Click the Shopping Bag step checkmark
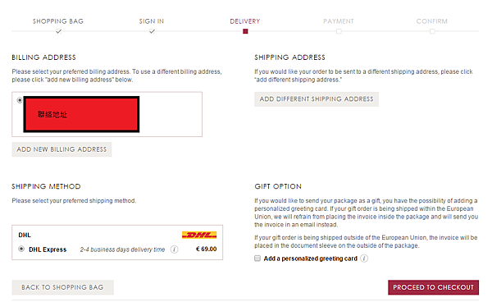The height and width of the screenshot is (302, 492). click(x=59, y=31)
